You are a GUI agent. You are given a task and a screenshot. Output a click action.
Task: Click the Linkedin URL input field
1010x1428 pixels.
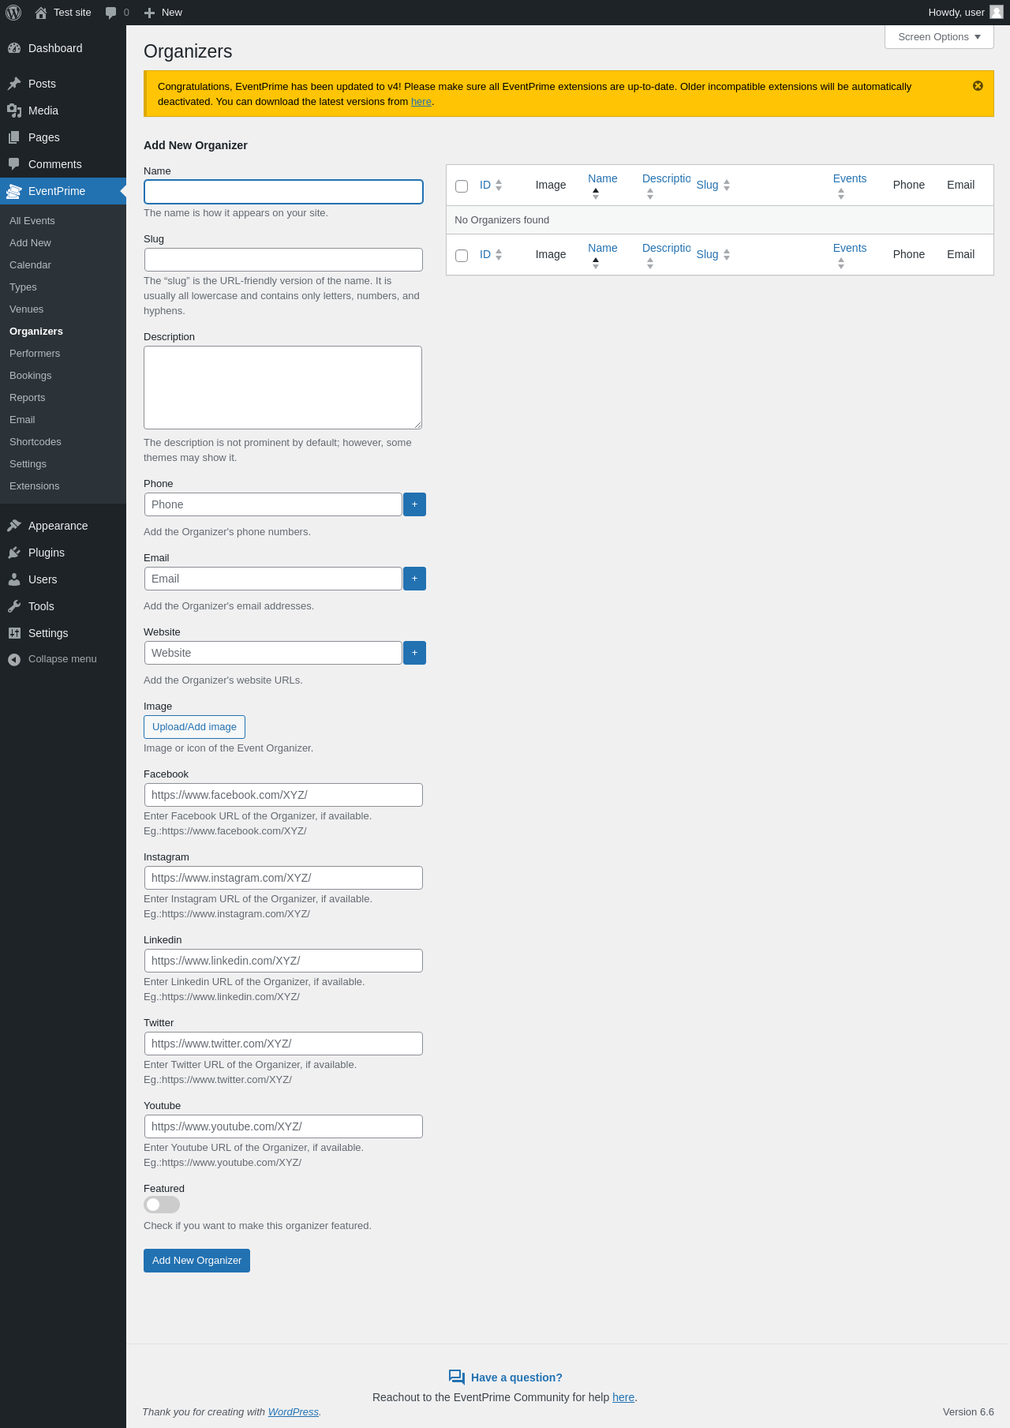(283, 961)
